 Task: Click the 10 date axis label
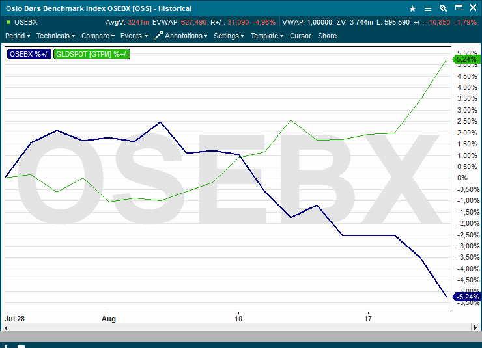[238, 319]
